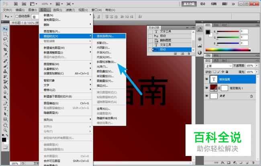Viewport: 261px width, 166px height.
Task: Expand more workspaces chevron
Action: 233,4
